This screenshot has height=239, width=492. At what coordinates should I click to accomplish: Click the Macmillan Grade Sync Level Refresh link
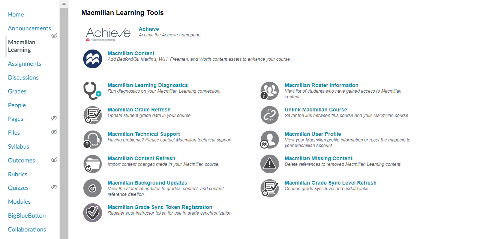tap(330, 183)
